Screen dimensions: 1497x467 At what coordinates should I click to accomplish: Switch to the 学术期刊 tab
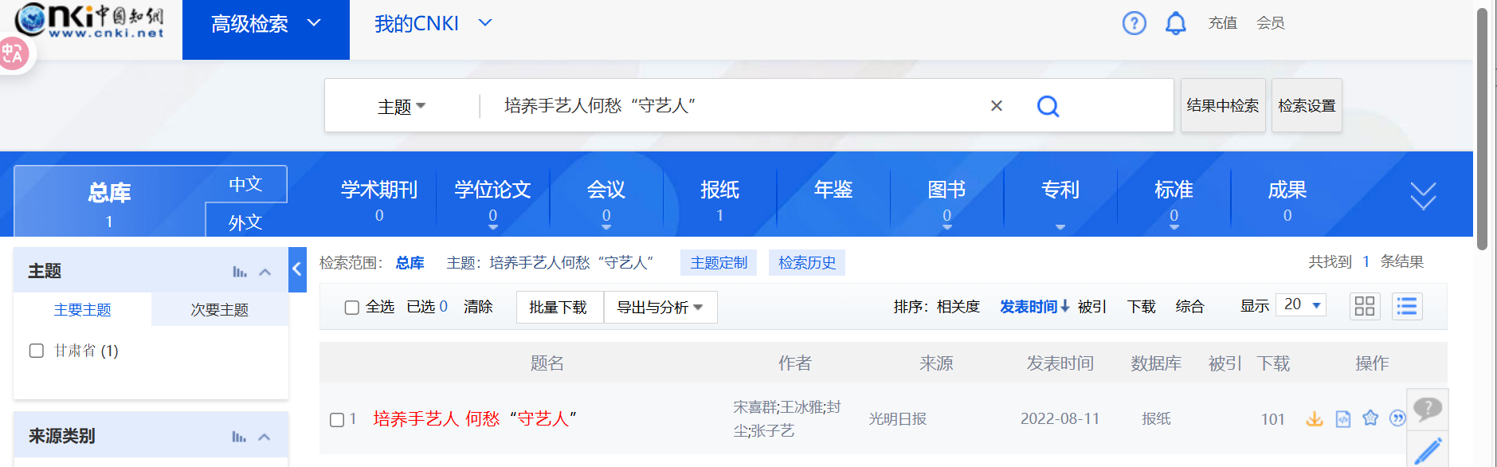pyautogui.click(x=379, y=199)
